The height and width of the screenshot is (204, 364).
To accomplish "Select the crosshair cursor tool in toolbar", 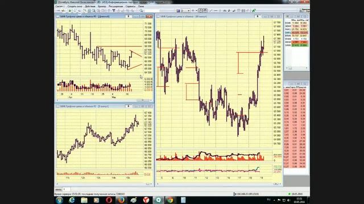I will (193, 11).
